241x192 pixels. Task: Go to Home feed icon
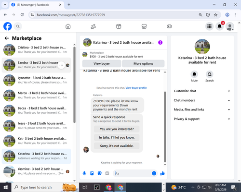[x=68, y=26]
